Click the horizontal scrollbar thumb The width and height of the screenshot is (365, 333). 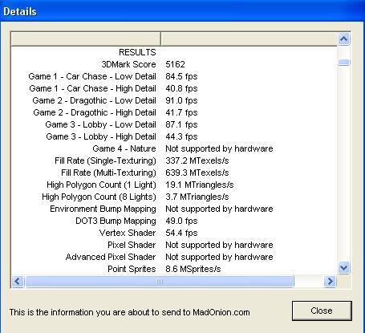(x=160, y=282)
